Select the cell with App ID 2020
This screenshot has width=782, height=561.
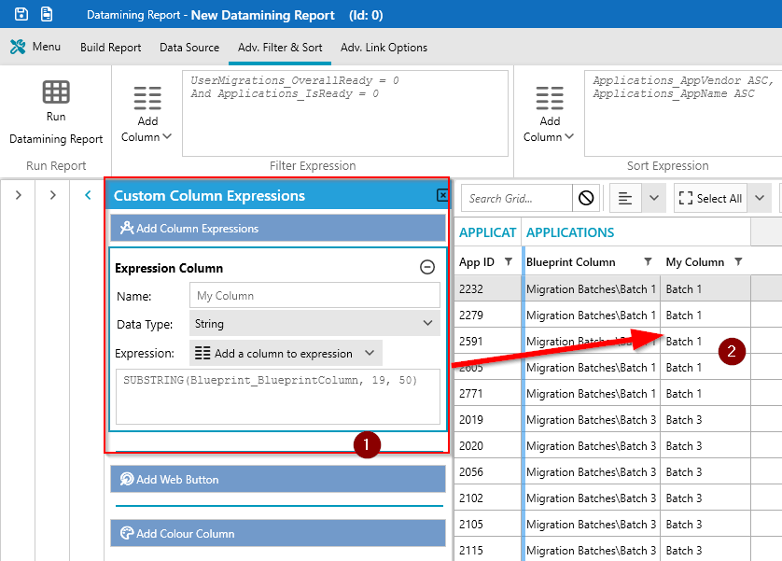tap(488, 445)
